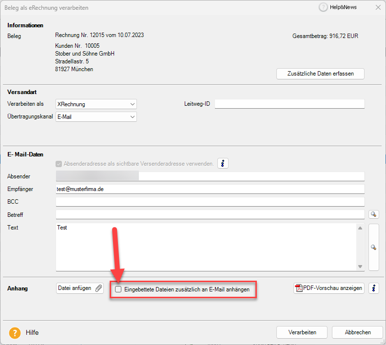The image size is (386, 345).
Task: Click the Verarbeiten button
Action: click(302, 332)
